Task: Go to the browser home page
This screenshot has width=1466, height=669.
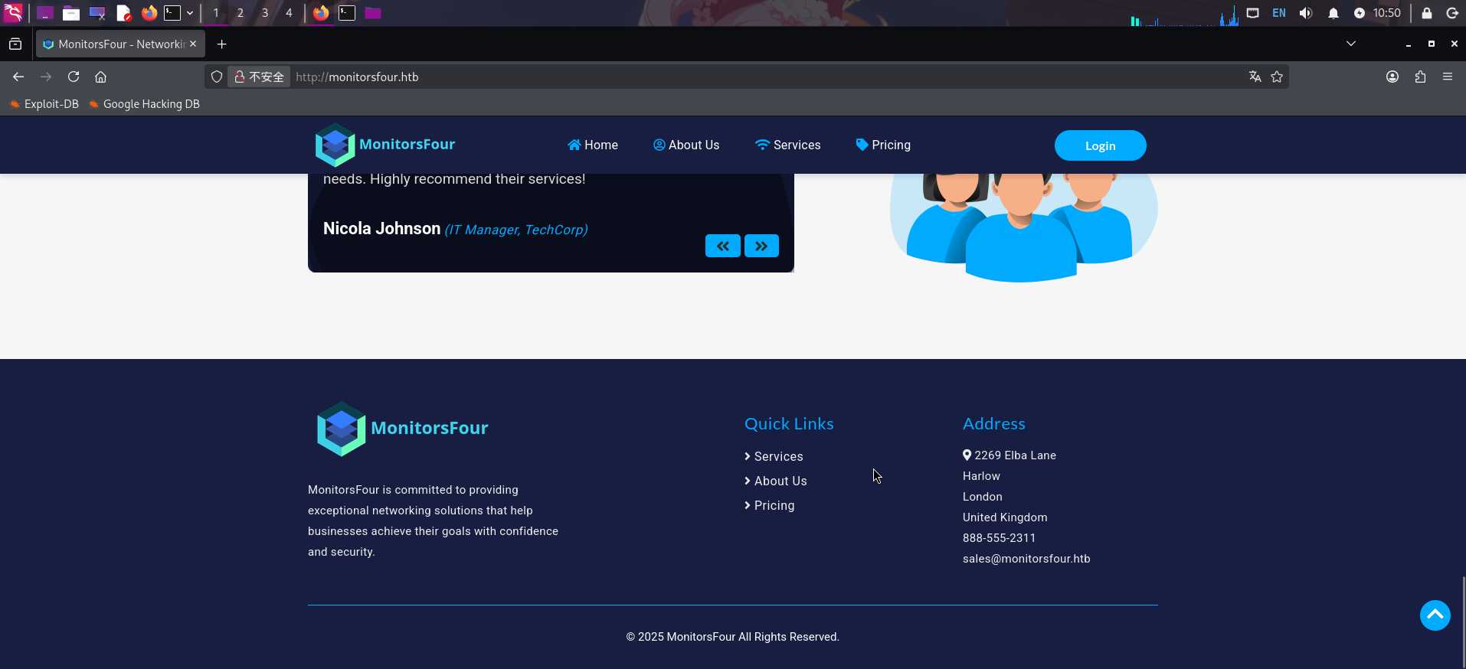Action: (x=100, y=77)
